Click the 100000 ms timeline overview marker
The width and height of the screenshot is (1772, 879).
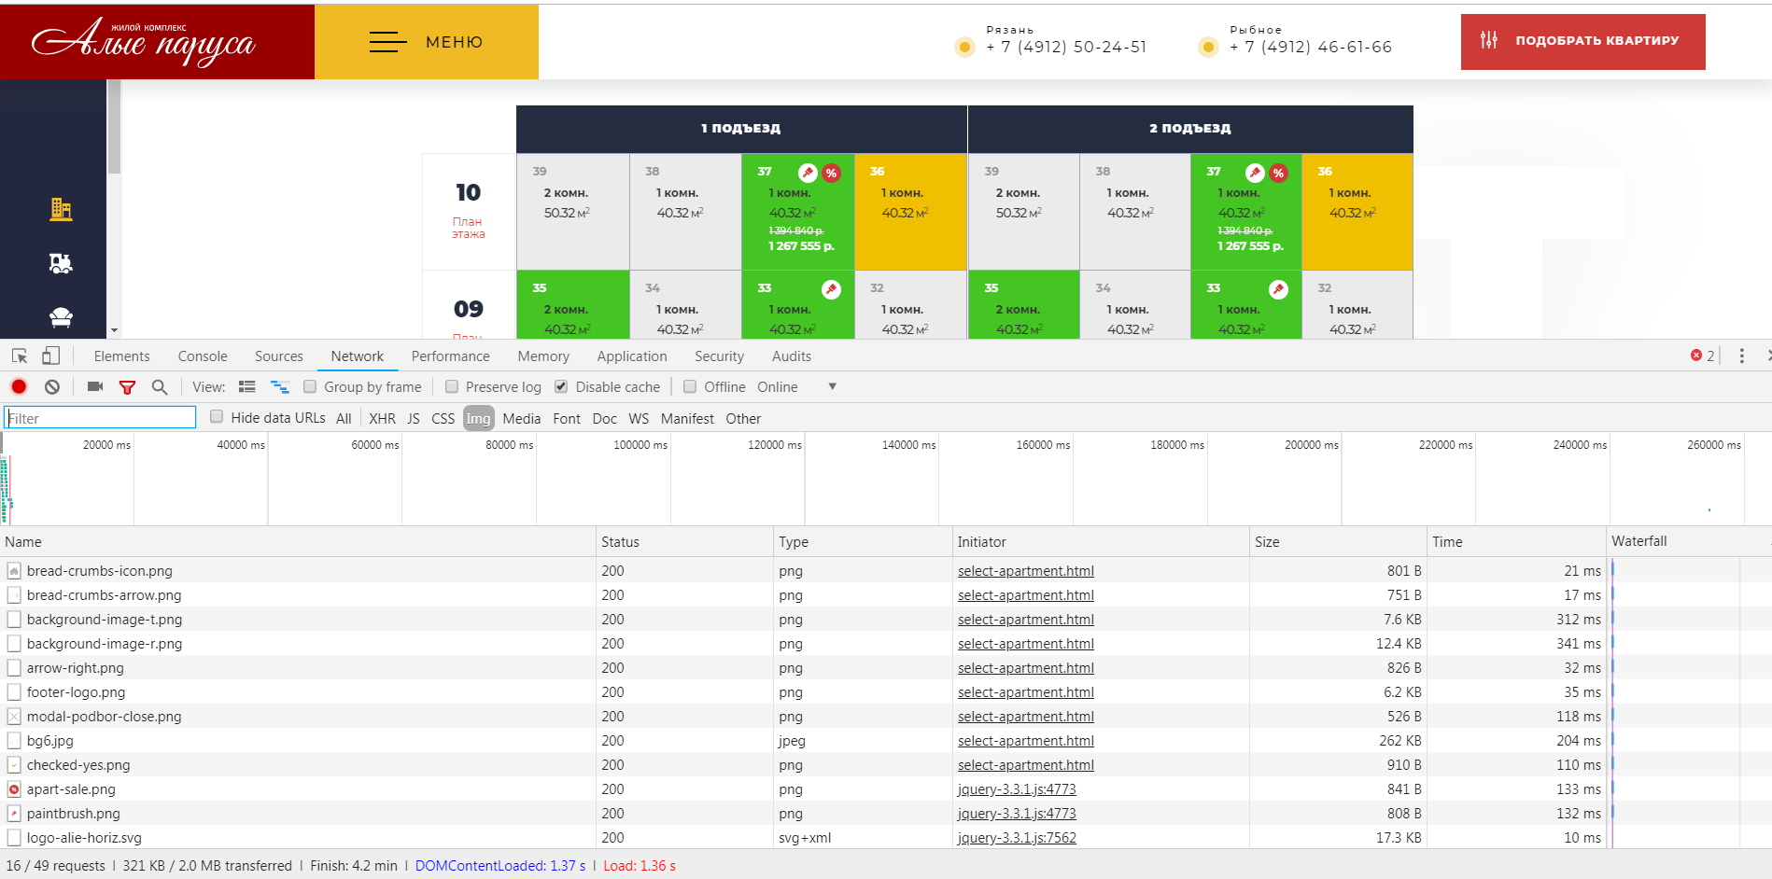coord(640,445)
